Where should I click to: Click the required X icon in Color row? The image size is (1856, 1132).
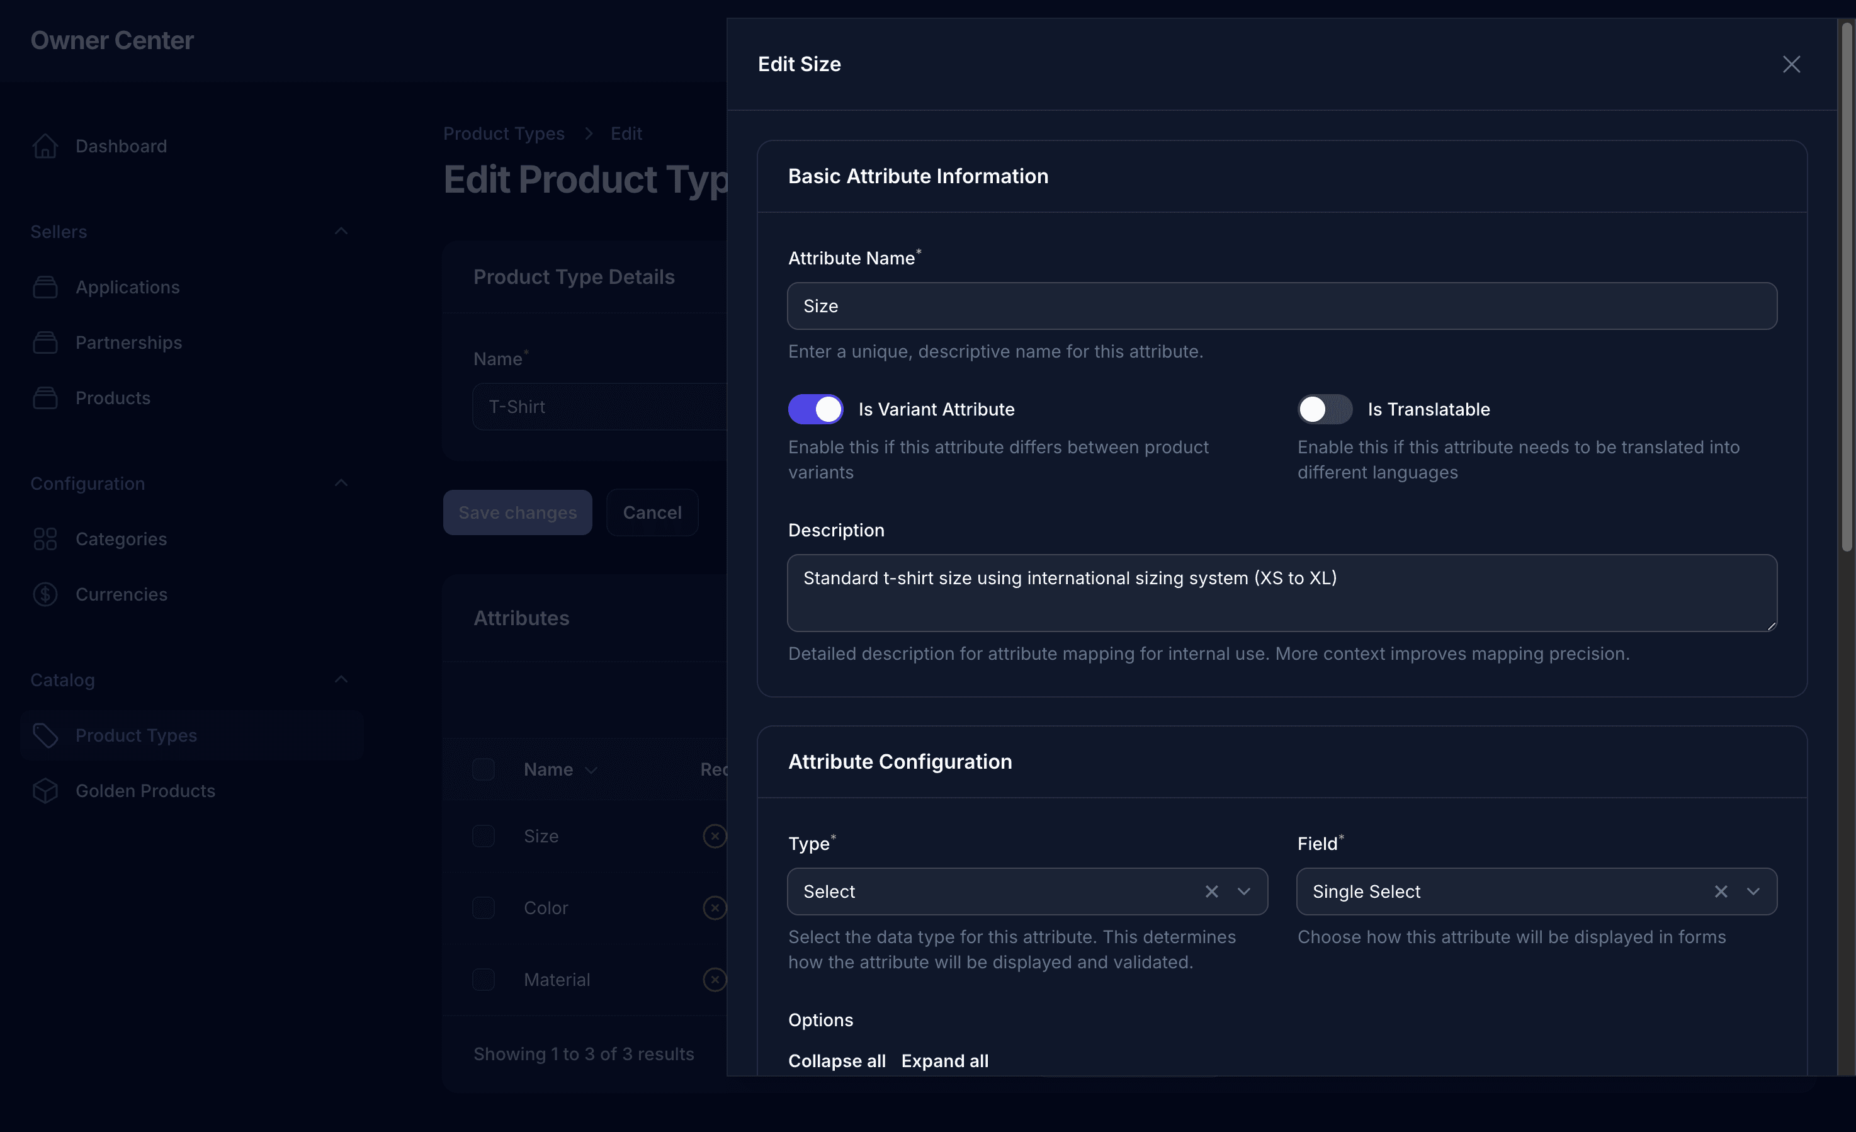pyautogui.click(x=715, y=908)
